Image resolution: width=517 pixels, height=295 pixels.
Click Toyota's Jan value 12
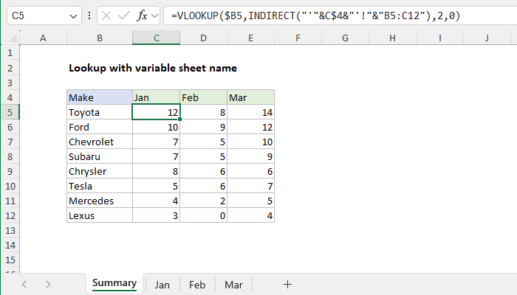(157, 112)
